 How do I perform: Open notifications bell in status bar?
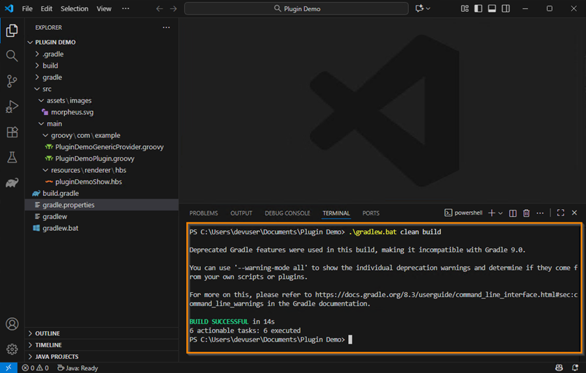pos(575,368)
